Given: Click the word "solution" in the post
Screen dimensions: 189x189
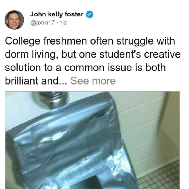Looking at the screenshot, I should tap(23, 67).
